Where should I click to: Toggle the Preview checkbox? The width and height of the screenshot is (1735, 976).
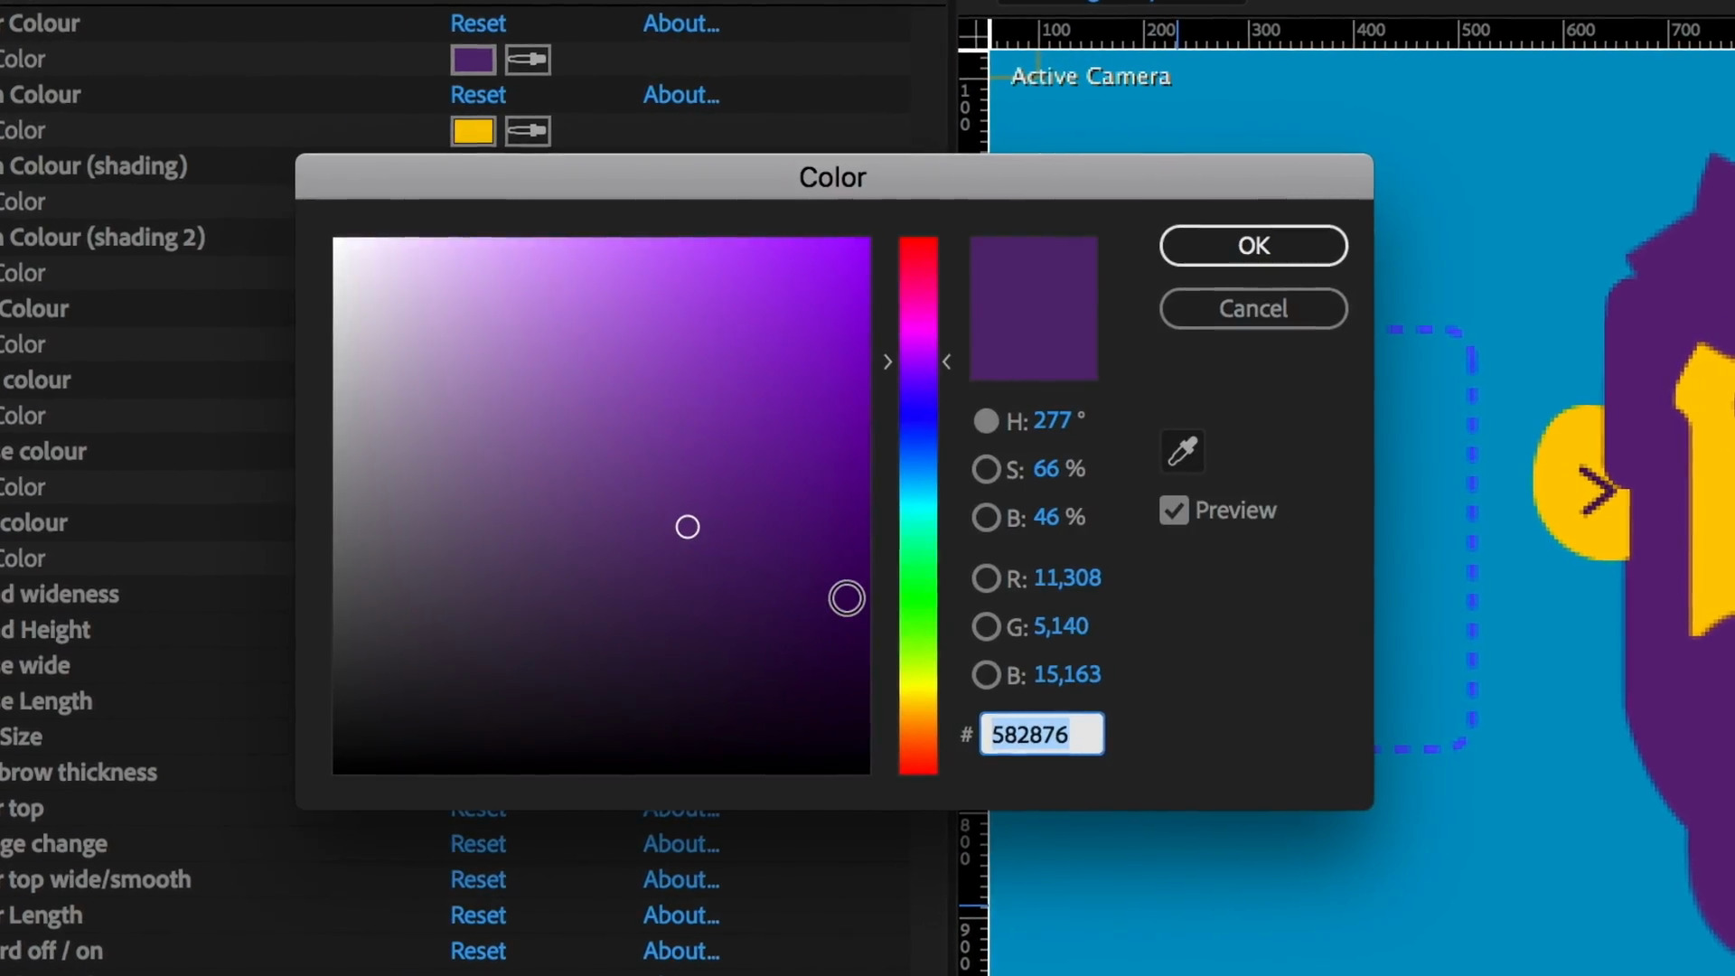(x=1174, y=511)
